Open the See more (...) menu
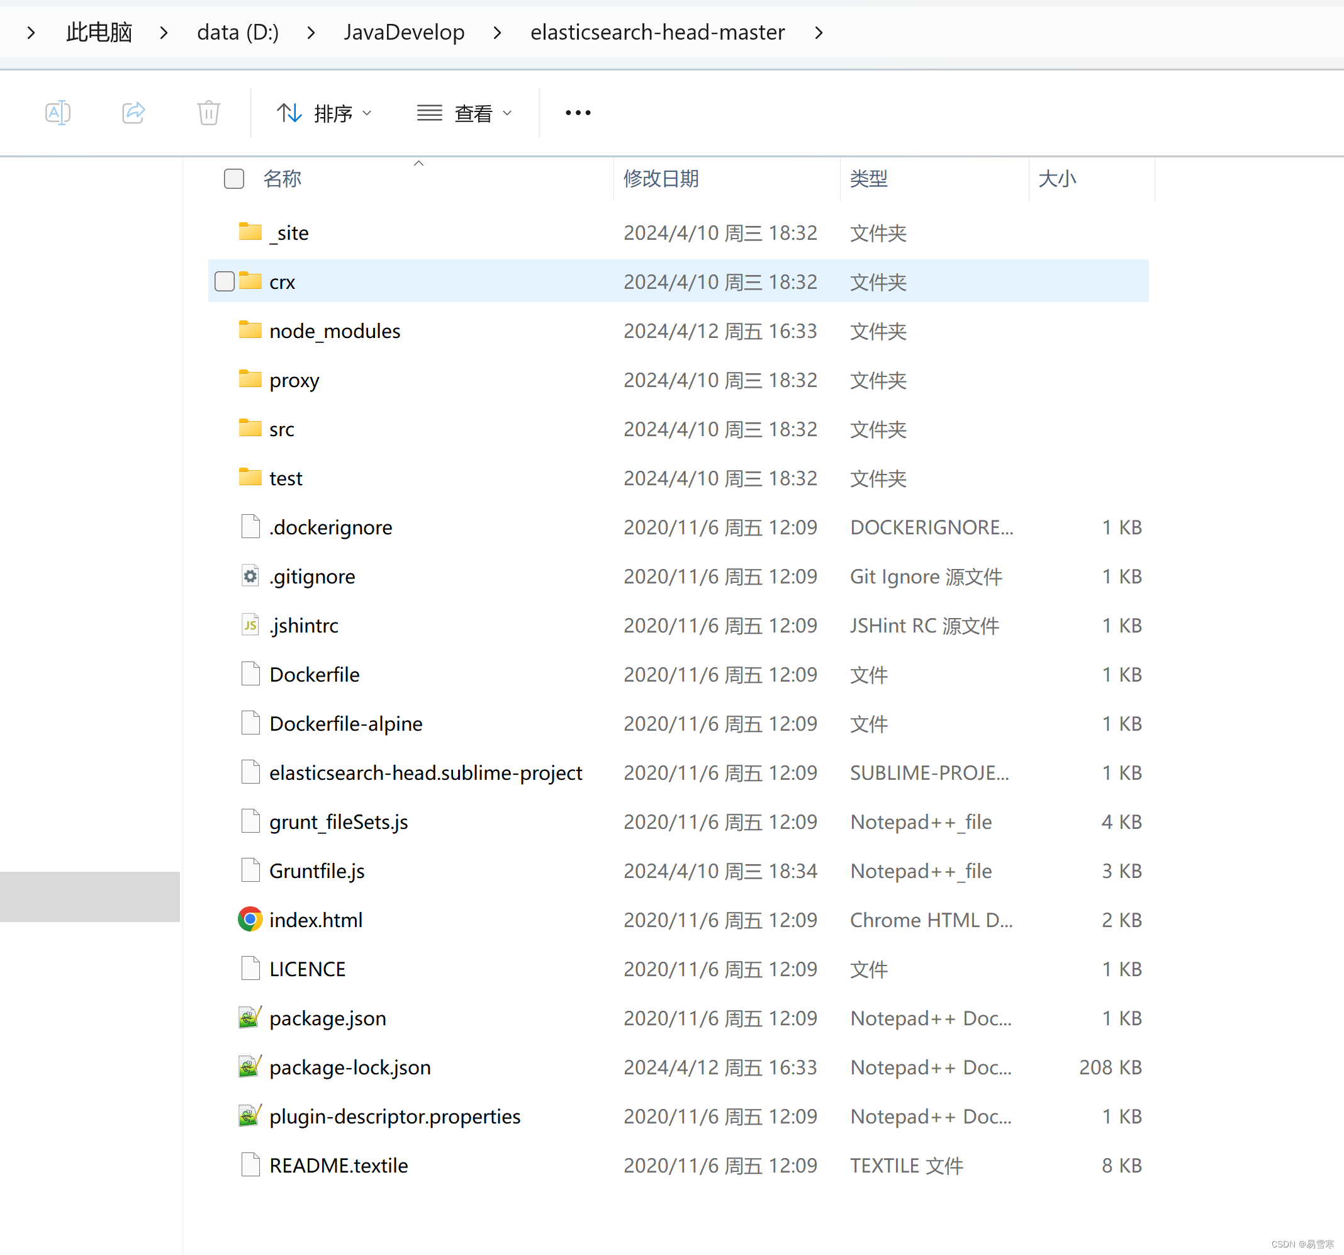The width and height of the screenshot is (1344, 1255). (578, 112)
